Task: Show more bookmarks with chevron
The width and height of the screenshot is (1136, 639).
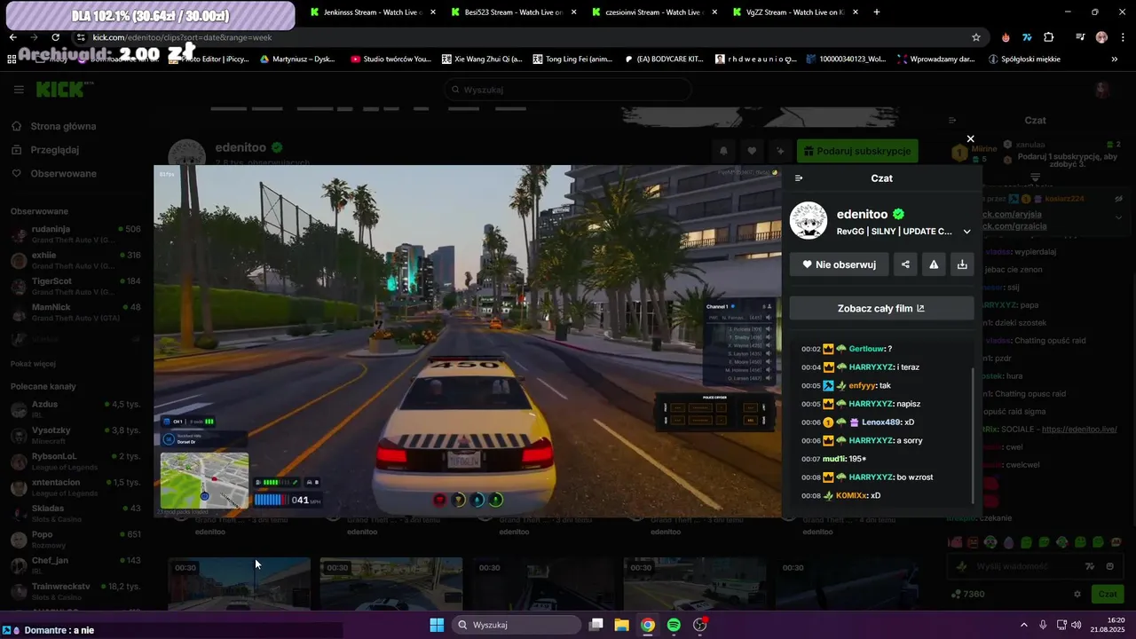Action: pos(1115,59)
